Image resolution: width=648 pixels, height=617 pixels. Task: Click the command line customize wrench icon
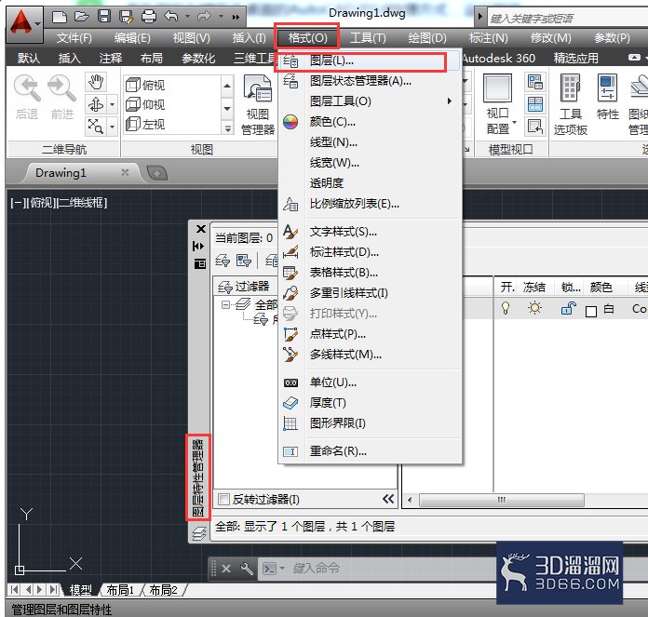[x=247, y=569]
